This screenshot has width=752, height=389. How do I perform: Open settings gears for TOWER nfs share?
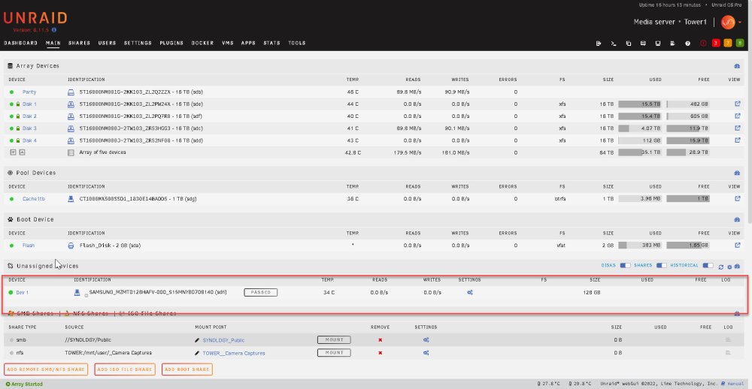pos(426,353)
